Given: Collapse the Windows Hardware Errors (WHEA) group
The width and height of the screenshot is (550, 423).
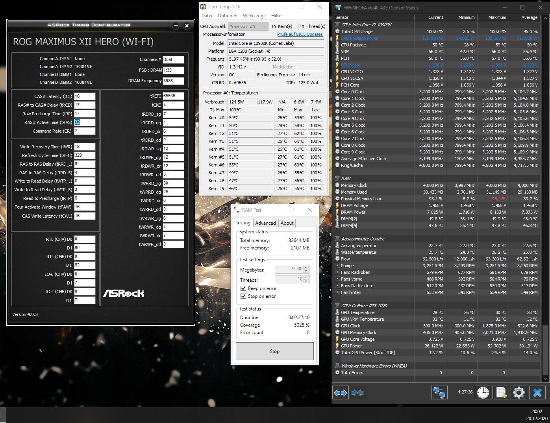Looking at the screenshot, I should click(337, 366).
